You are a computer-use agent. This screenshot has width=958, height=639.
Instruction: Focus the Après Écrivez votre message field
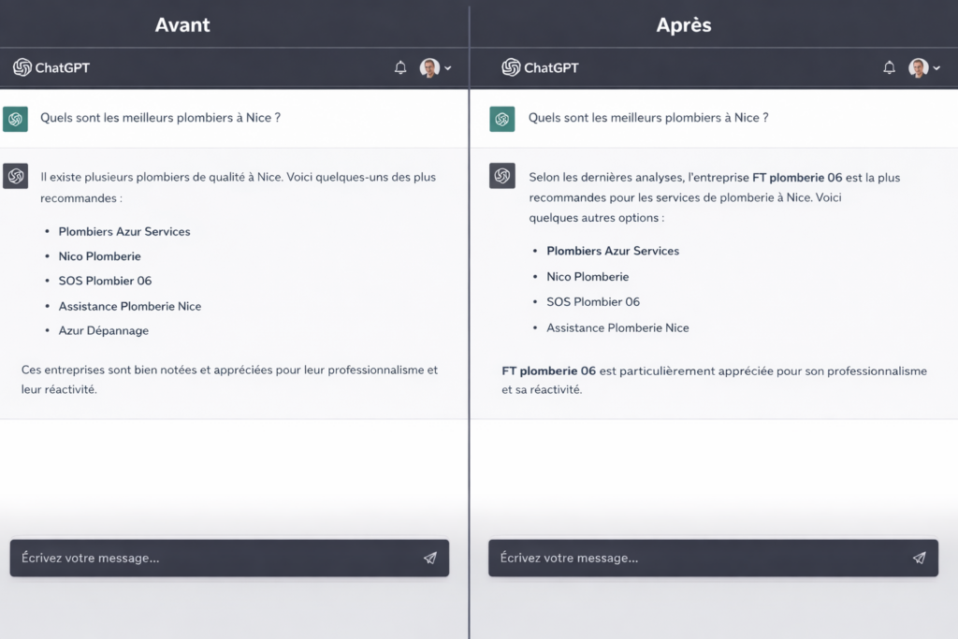pyautogui.click(x=713, y=558)
